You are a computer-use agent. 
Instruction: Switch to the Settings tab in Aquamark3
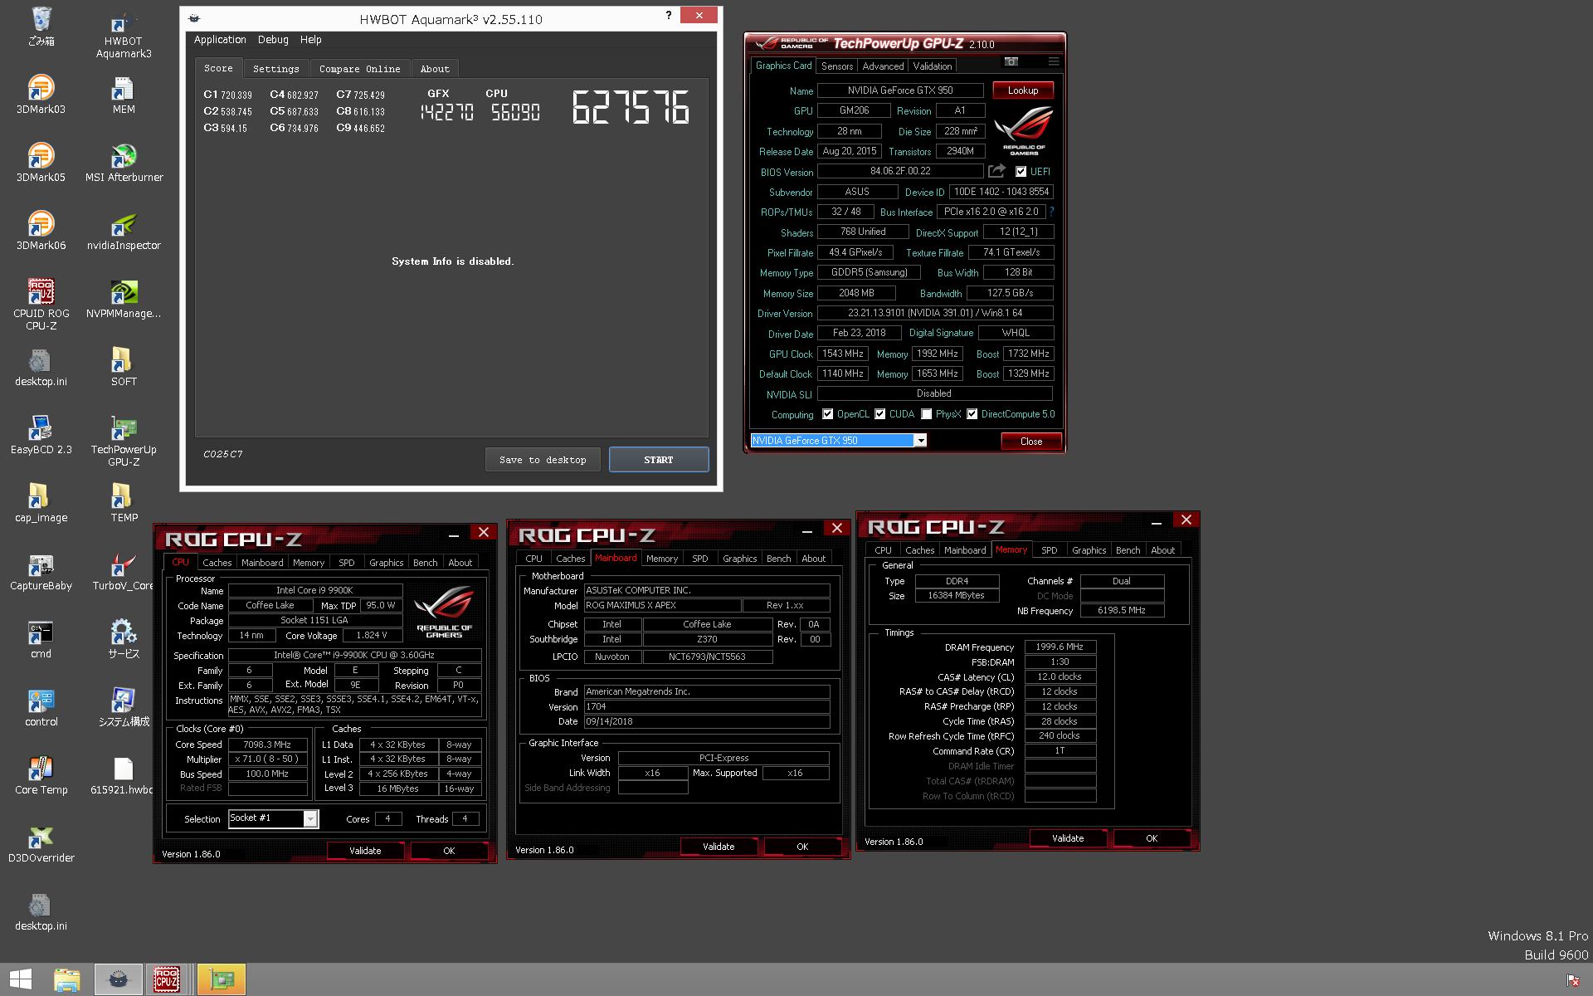[x=275, y=69]
